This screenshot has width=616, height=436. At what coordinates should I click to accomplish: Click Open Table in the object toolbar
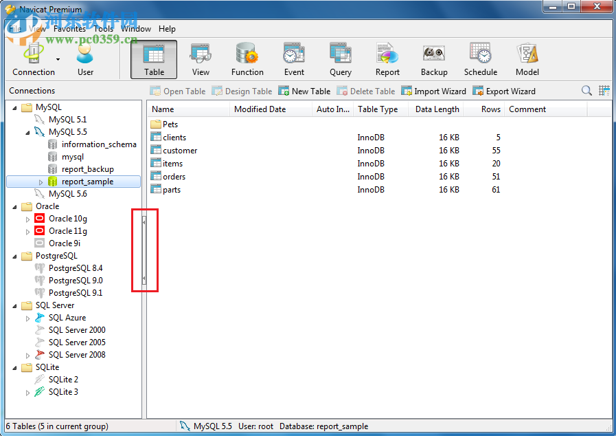178,91
